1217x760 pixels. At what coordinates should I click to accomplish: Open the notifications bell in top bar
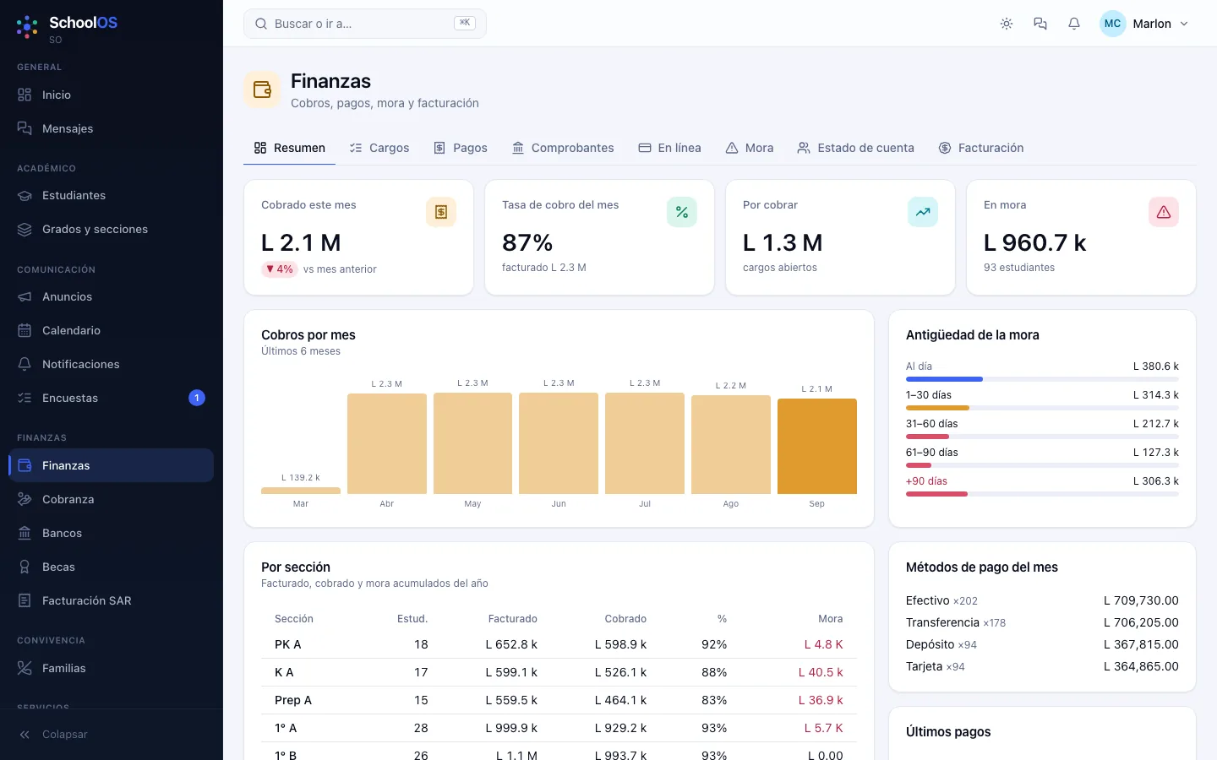coord(1074,24)
